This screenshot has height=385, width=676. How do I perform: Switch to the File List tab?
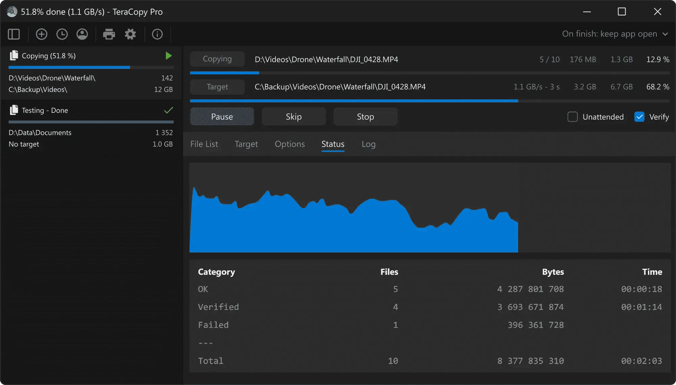coord(204,144)
